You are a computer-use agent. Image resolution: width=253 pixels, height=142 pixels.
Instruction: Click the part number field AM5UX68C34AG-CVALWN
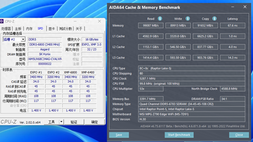(45, 59)
